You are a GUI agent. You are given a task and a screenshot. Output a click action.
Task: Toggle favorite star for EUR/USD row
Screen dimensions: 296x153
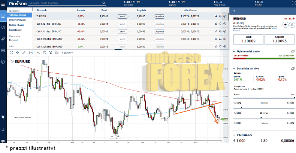(x=216, y=16)
